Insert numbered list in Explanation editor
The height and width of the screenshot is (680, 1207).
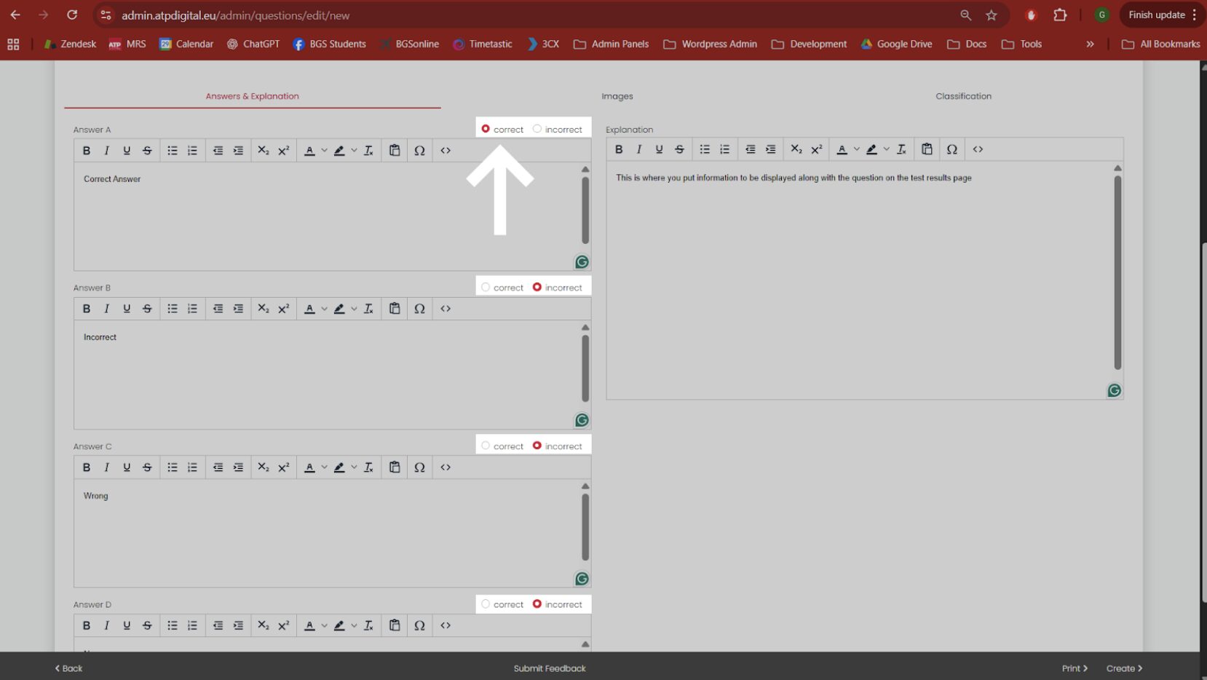pyautogui.click(x=724, y=149)
